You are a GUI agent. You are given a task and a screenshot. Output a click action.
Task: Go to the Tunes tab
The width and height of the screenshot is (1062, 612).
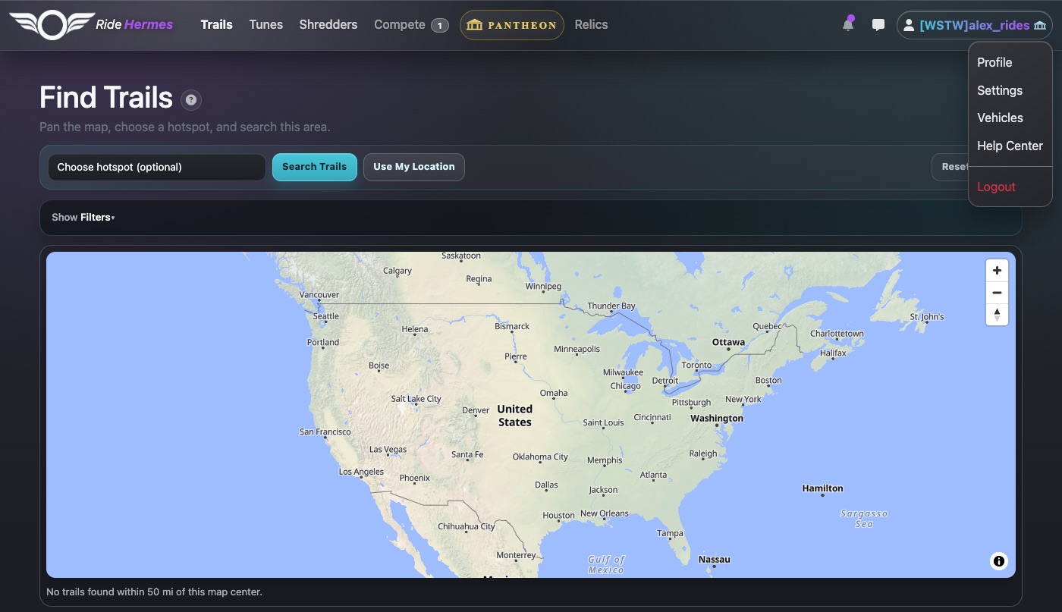[x=266, y=24]
